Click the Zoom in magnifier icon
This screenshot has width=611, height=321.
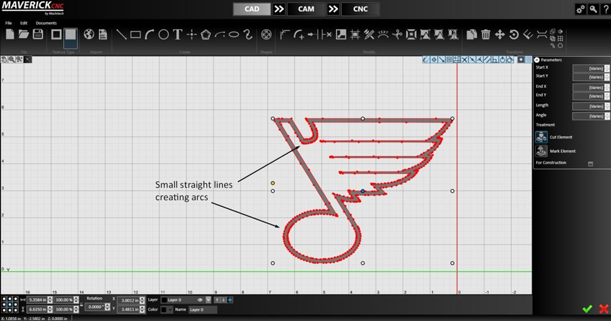(12, 60)
